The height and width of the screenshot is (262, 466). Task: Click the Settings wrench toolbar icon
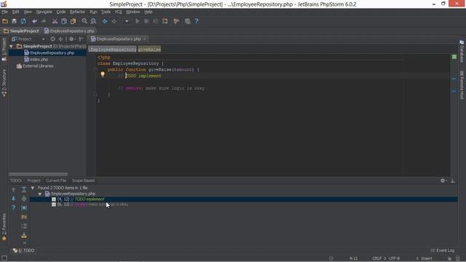click(176, 21)
